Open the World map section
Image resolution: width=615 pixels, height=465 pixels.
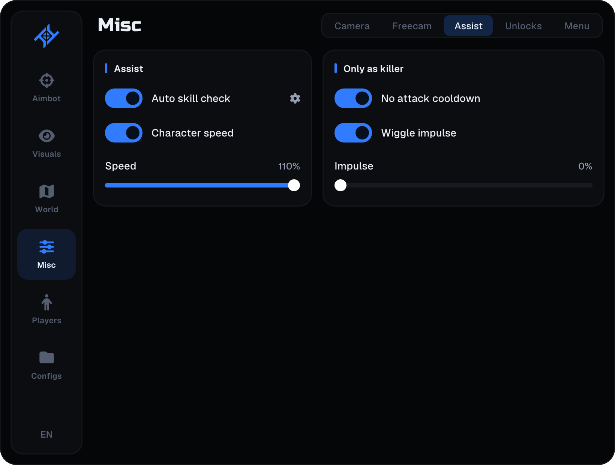coord(46,199)
